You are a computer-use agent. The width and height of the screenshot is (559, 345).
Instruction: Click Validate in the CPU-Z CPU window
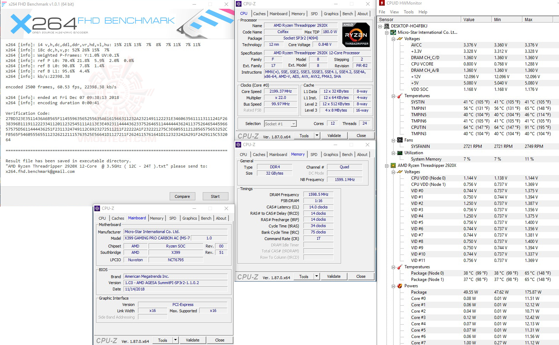pyautogui.click(x=334, y=136)
